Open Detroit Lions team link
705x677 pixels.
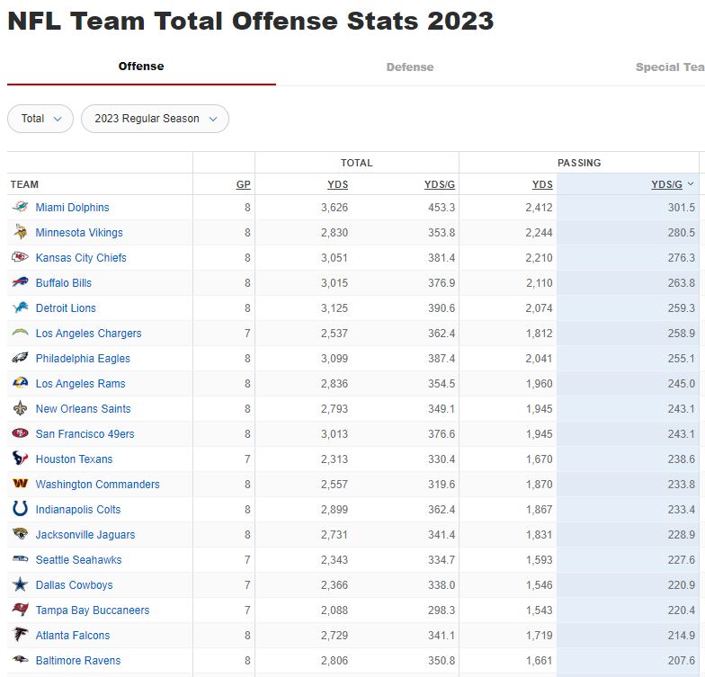pyautogui.click(x=66, y=307)
